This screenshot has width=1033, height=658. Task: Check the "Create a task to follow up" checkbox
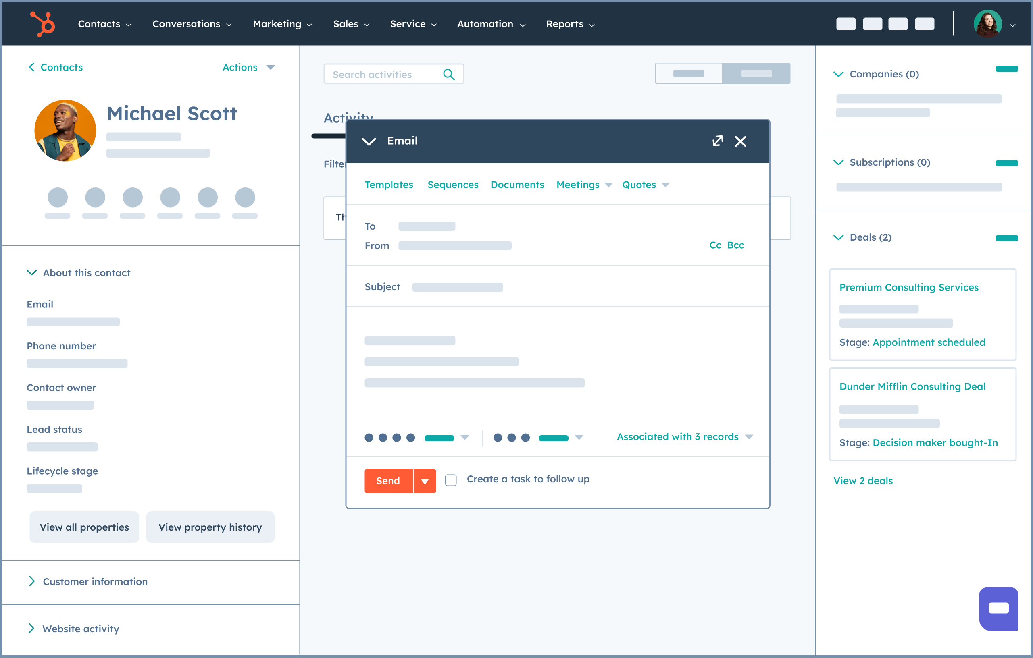(451, 480)
